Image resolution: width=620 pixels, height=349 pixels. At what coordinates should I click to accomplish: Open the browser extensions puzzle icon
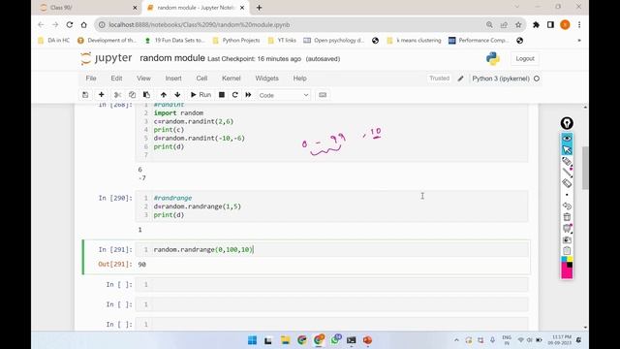(x=536, y=24)
